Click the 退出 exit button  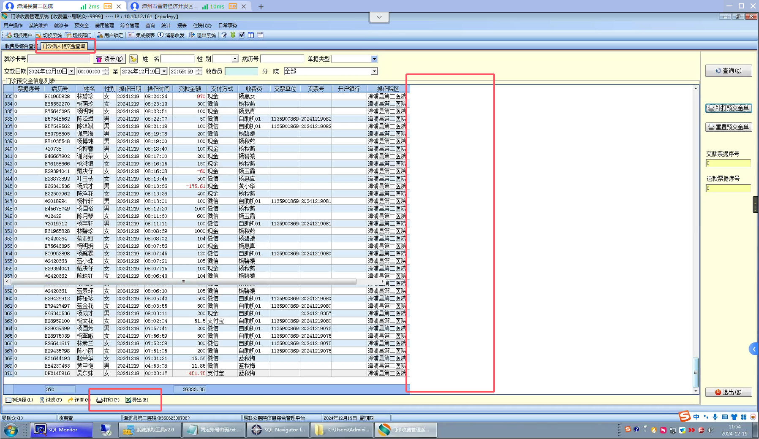click(x=729, y=392)
